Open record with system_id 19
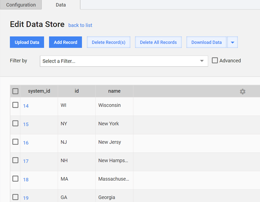 coord(25,198)
